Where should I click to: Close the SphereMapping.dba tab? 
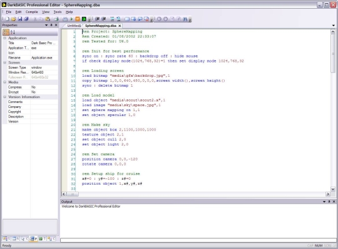[120, 26]
